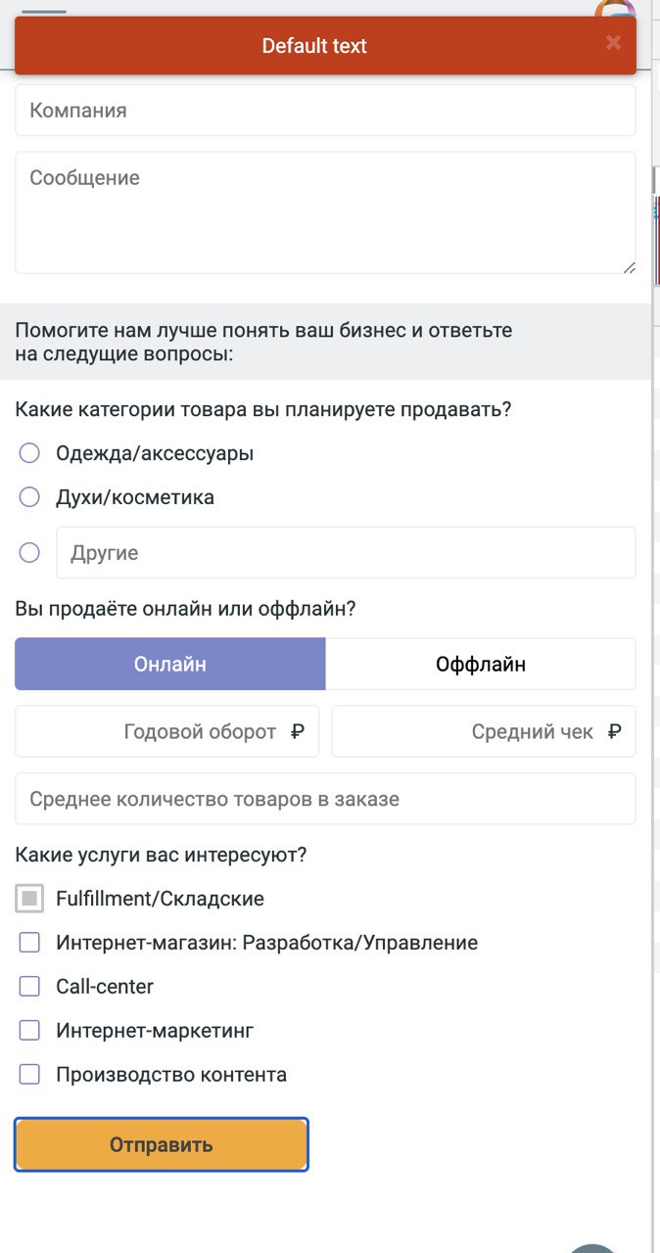Click the Компания input field
Viewport: 660px width, 1253px height.
(325, 111)
